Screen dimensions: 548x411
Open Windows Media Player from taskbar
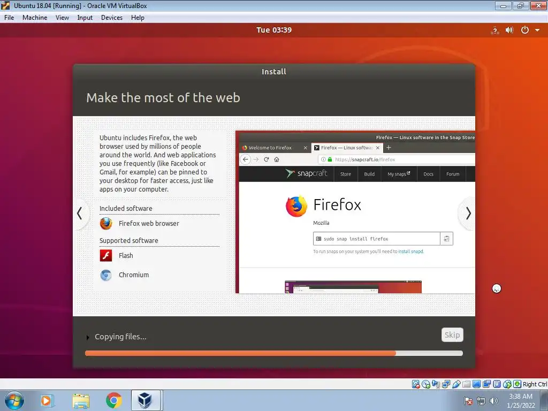coord(47,400)
